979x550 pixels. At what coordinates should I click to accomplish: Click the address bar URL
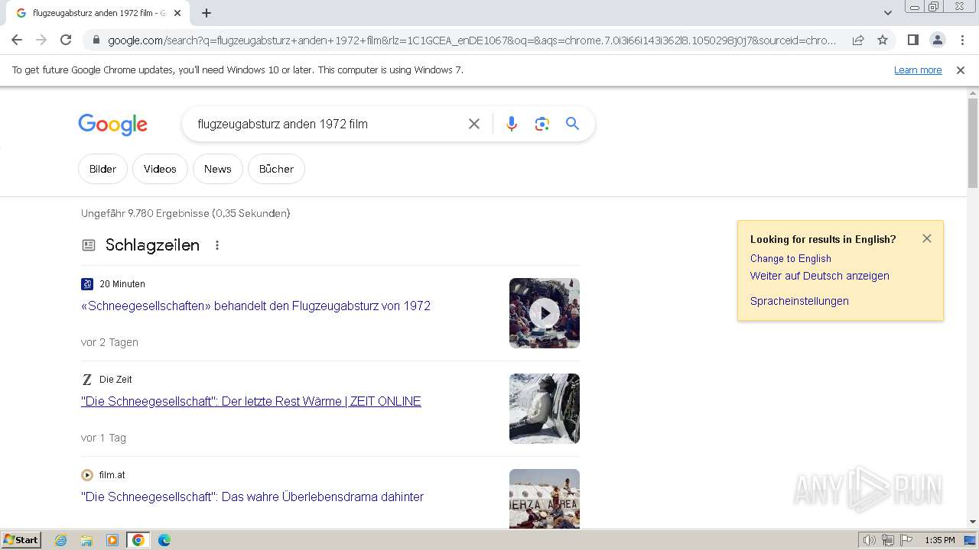(472, 40)
